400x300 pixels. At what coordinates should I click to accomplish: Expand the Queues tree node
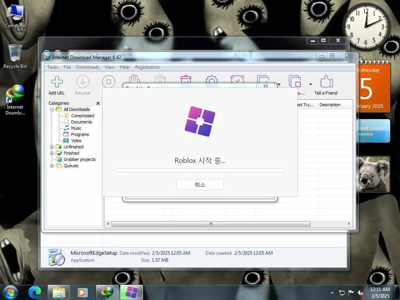pos(52,166)
